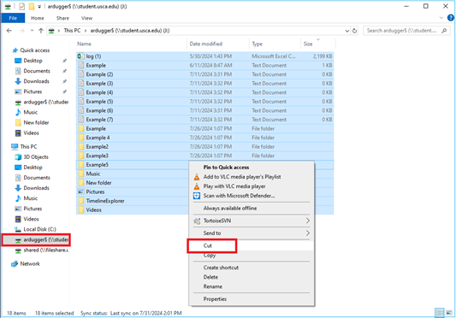Open the Share ribbon tab

(x=62, y=18)
